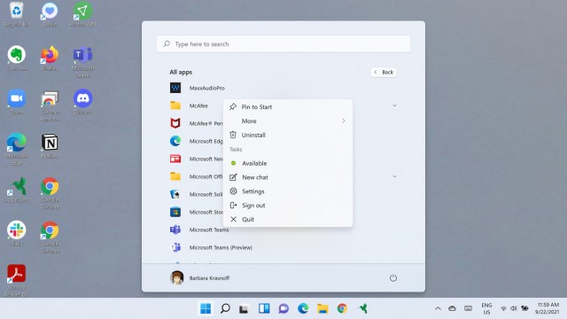Open the Discord desktop icon
This screenshot has width=567, height=319.
83,103
